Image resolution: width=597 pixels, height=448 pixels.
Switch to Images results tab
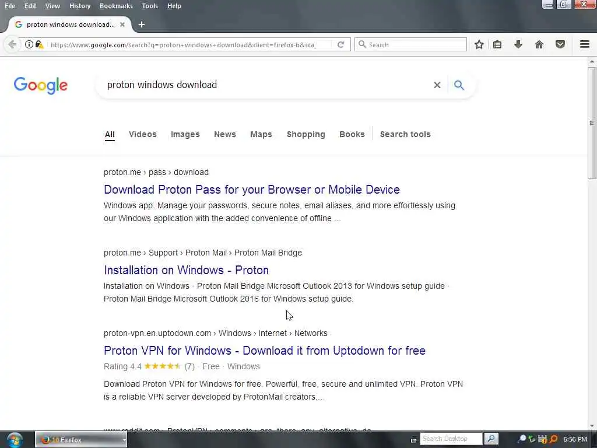(185, 134)
